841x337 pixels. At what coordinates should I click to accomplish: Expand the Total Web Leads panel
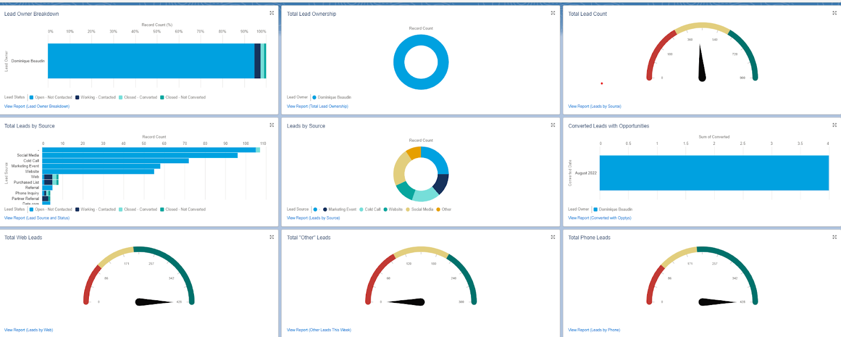coord(272,237)
